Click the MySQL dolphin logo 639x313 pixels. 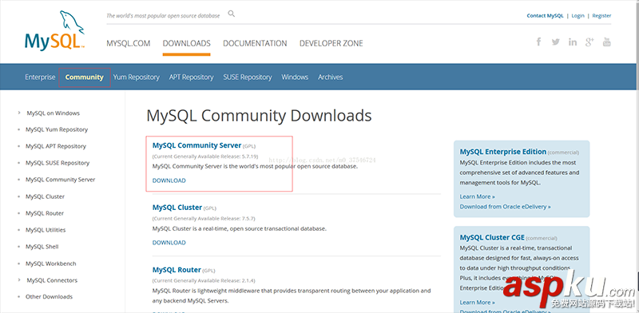coord(54,30)
